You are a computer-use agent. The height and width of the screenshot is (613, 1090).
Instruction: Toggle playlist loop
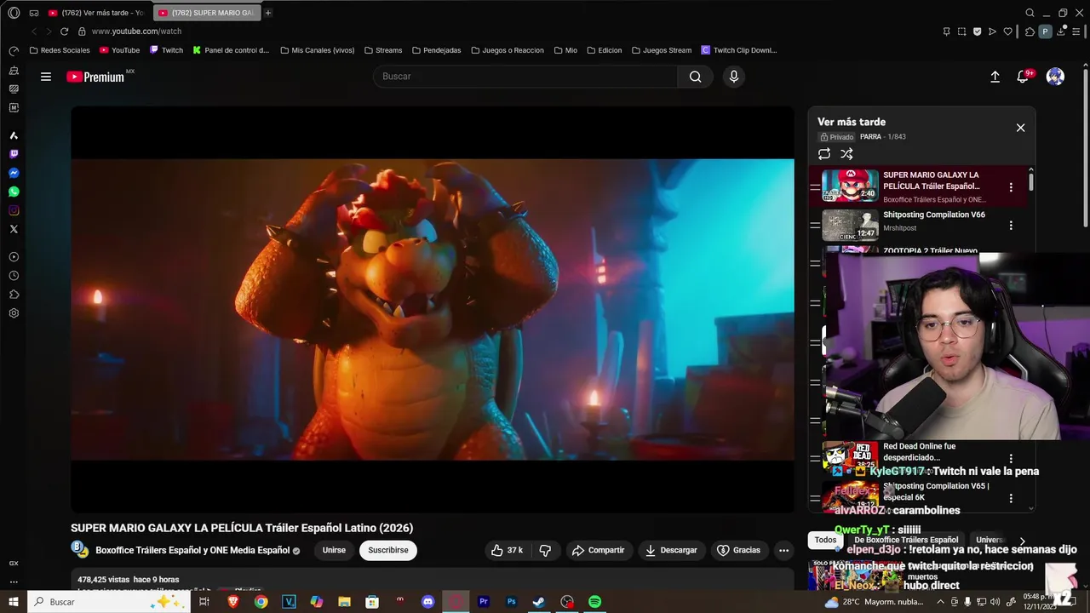(824, 154)
